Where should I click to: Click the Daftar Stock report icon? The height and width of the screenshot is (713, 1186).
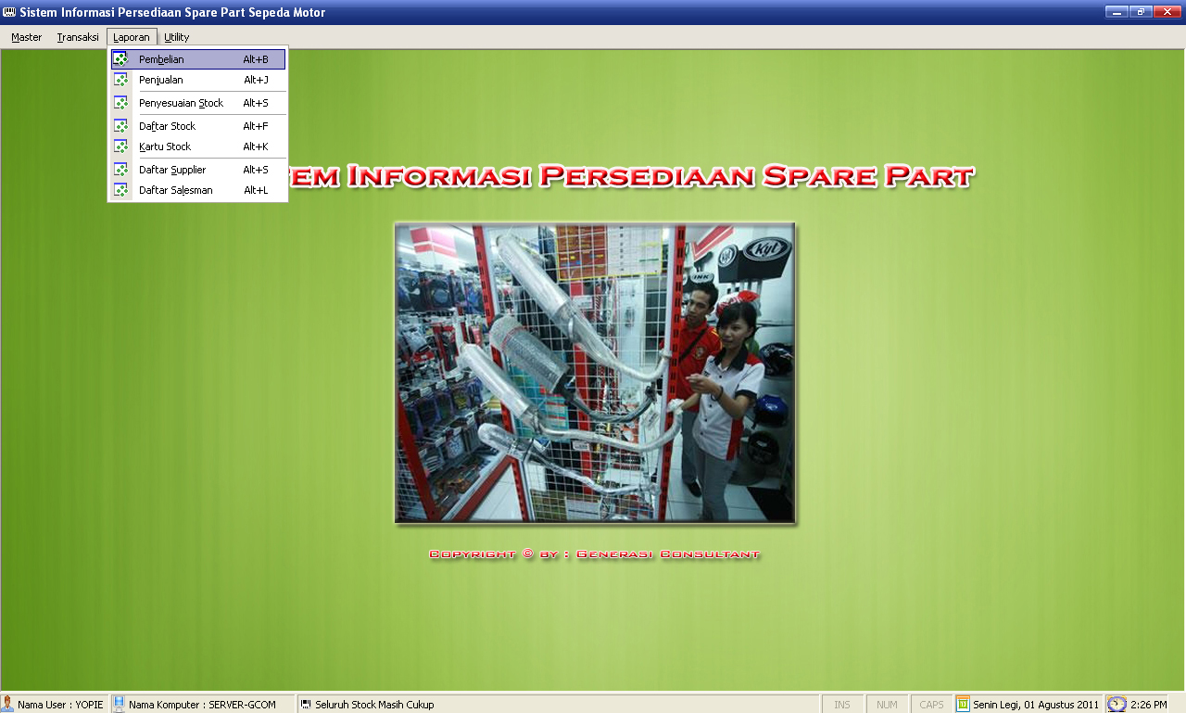pyautogui.click(x=120, y=126)
